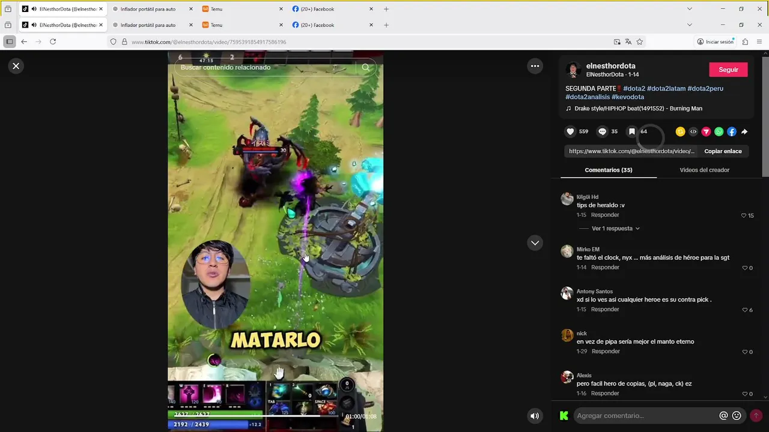Screen dimensions: 769x432
Task: Open the browser hamburger menu
Action: click(759, 42)
